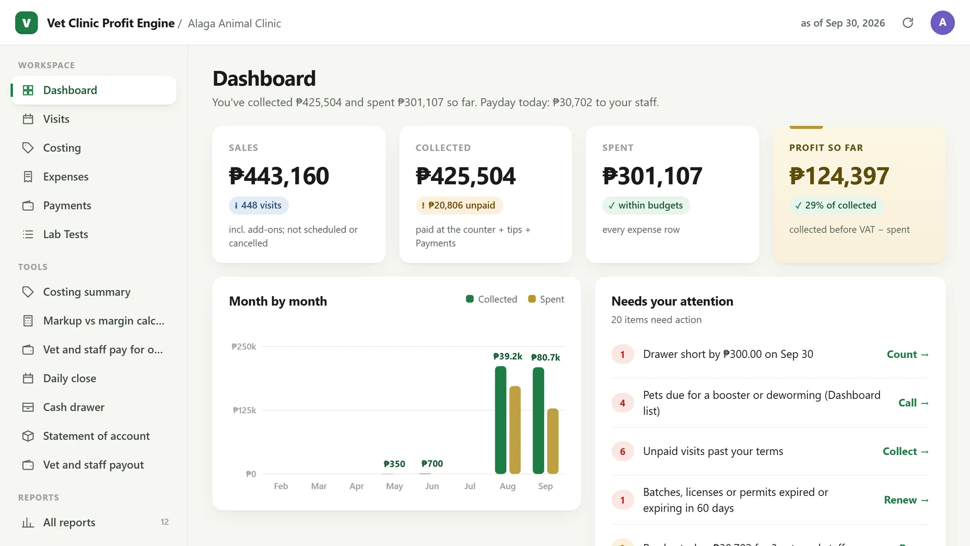Click the Count link for drawer shortage

coord(908,354)
